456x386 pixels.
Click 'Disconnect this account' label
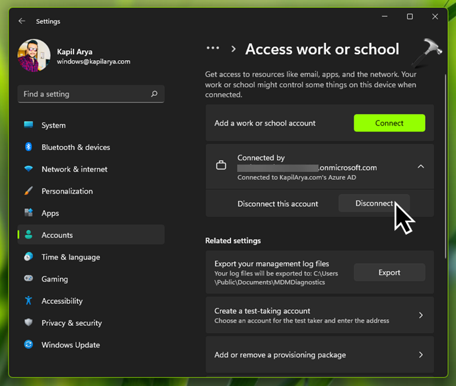[278, 204]
